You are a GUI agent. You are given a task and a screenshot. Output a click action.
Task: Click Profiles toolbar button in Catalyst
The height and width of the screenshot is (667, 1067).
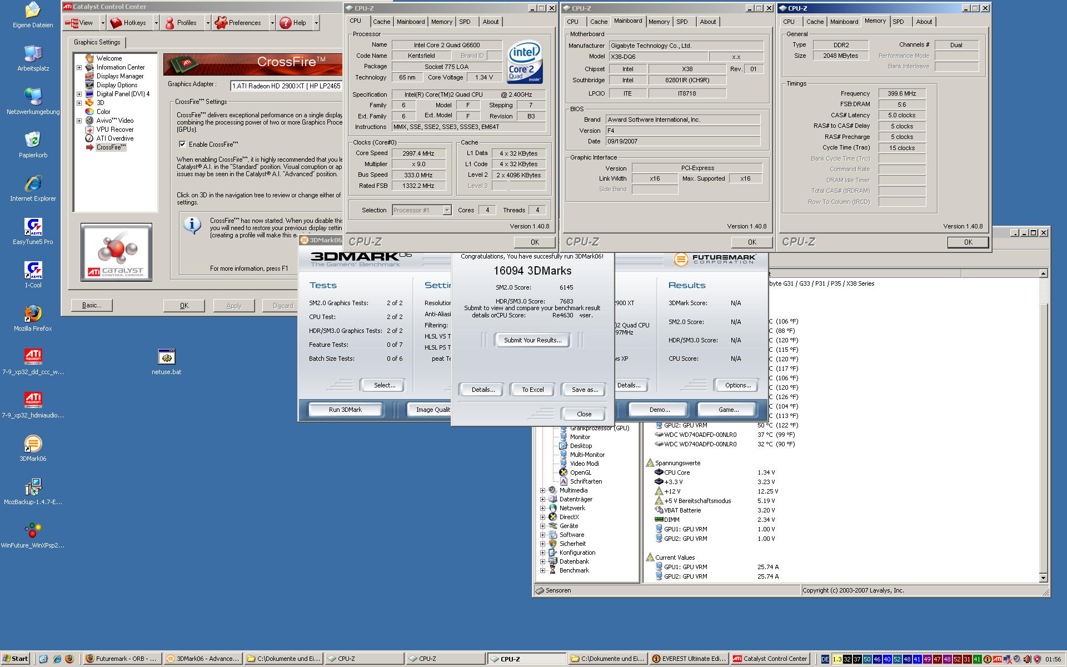pos(181,23)
